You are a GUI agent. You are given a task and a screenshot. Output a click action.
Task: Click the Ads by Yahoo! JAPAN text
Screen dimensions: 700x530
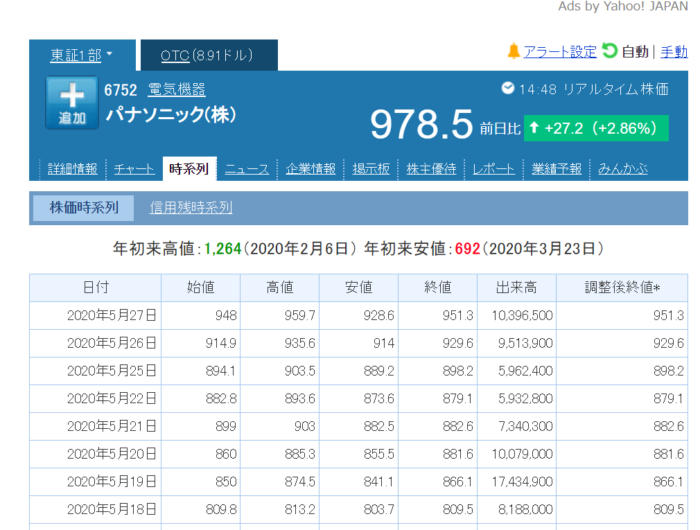[x=623, y=6]
